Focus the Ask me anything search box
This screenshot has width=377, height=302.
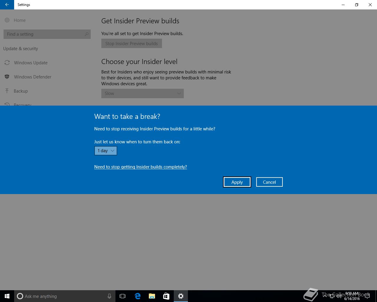tap(65, 296)
